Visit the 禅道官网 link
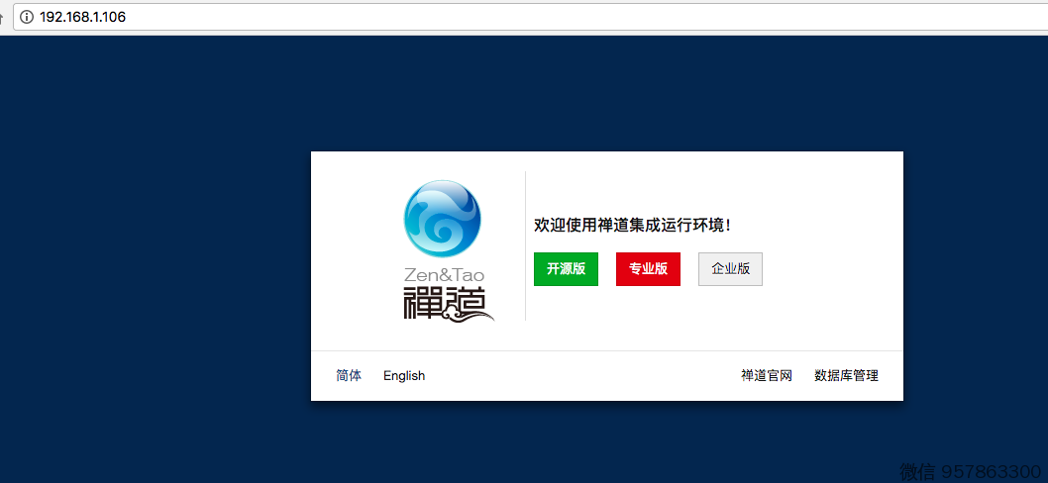This screenshot has height=483, width=1048. click(767, 375)
